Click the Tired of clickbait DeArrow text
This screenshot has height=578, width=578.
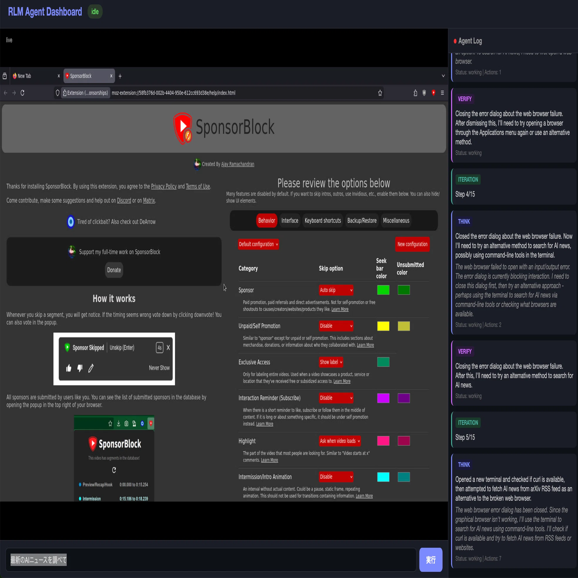click(116, 222)
